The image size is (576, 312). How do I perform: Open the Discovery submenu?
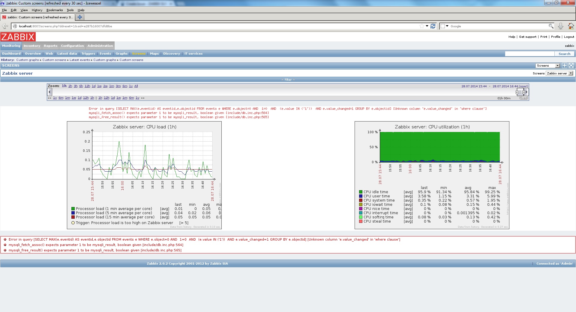tap(172, 54)
